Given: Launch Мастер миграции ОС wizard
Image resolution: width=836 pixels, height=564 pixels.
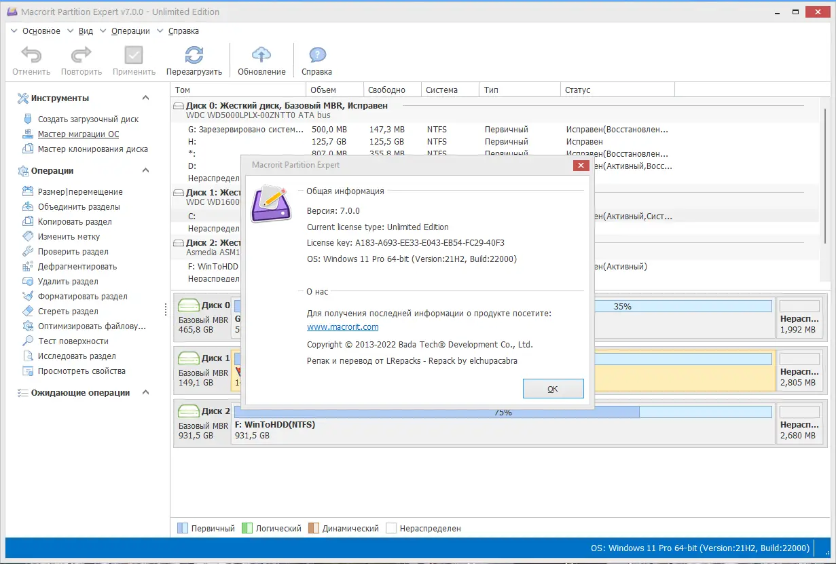Looking at the screenshot, I should [78, 134].
